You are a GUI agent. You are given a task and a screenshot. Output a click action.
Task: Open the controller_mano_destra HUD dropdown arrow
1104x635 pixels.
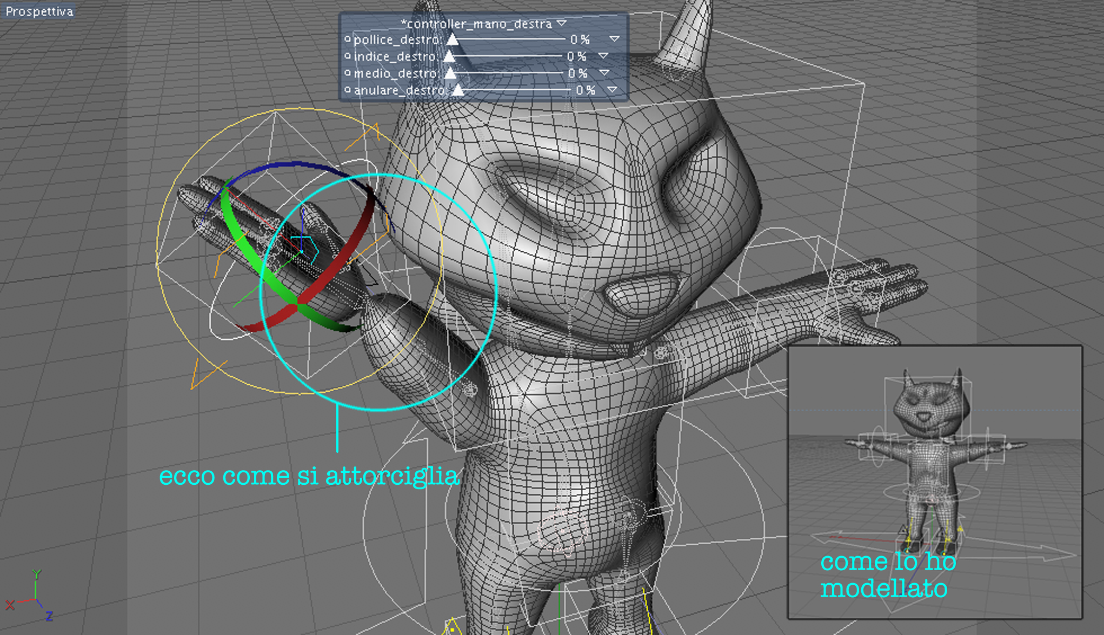(562, 23)
